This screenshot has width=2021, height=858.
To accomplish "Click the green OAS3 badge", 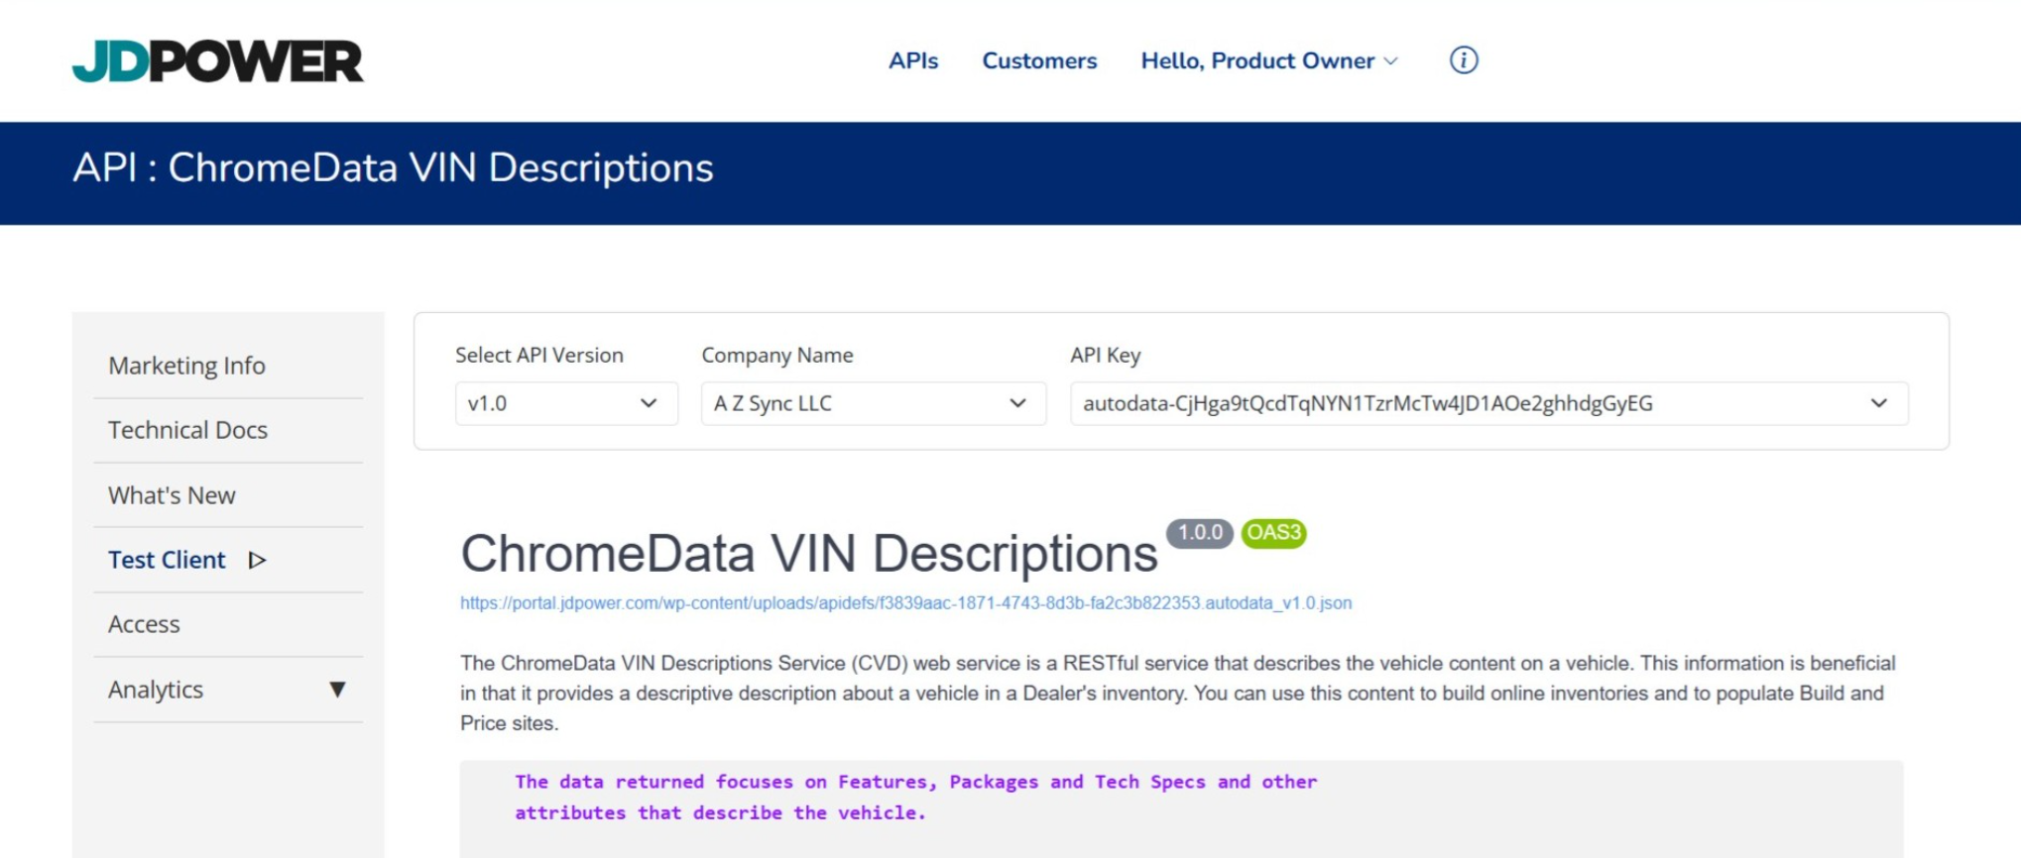I will (1274, 533).
